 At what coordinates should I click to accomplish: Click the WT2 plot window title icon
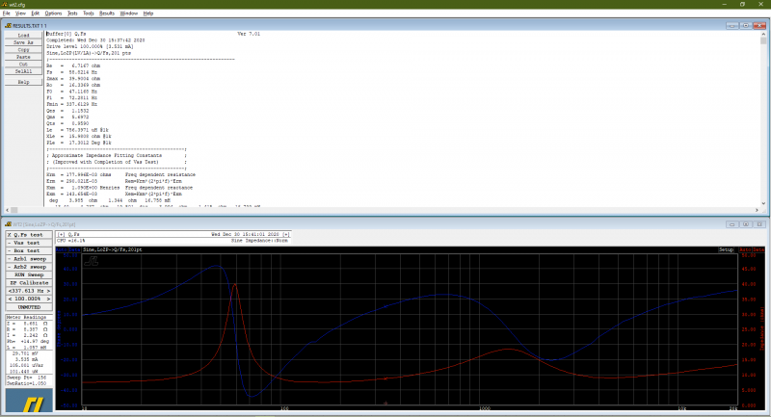[x=8, y=224]
